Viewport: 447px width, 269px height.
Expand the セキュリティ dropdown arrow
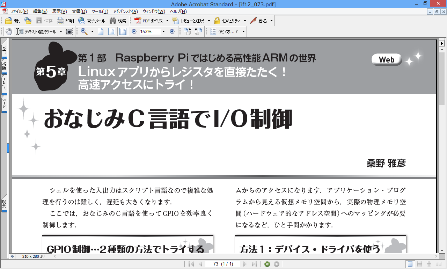(245, 21)
